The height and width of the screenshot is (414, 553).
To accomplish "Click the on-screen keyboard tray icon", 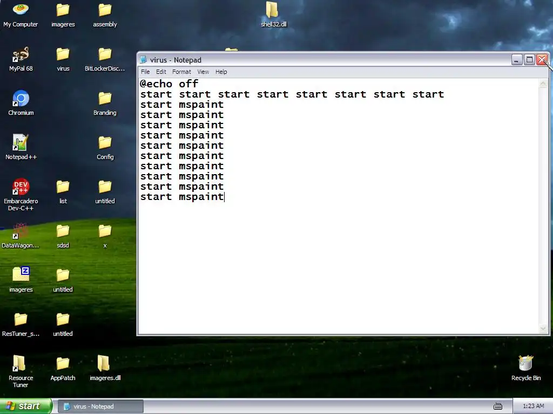I will click(x=497, y=406).
